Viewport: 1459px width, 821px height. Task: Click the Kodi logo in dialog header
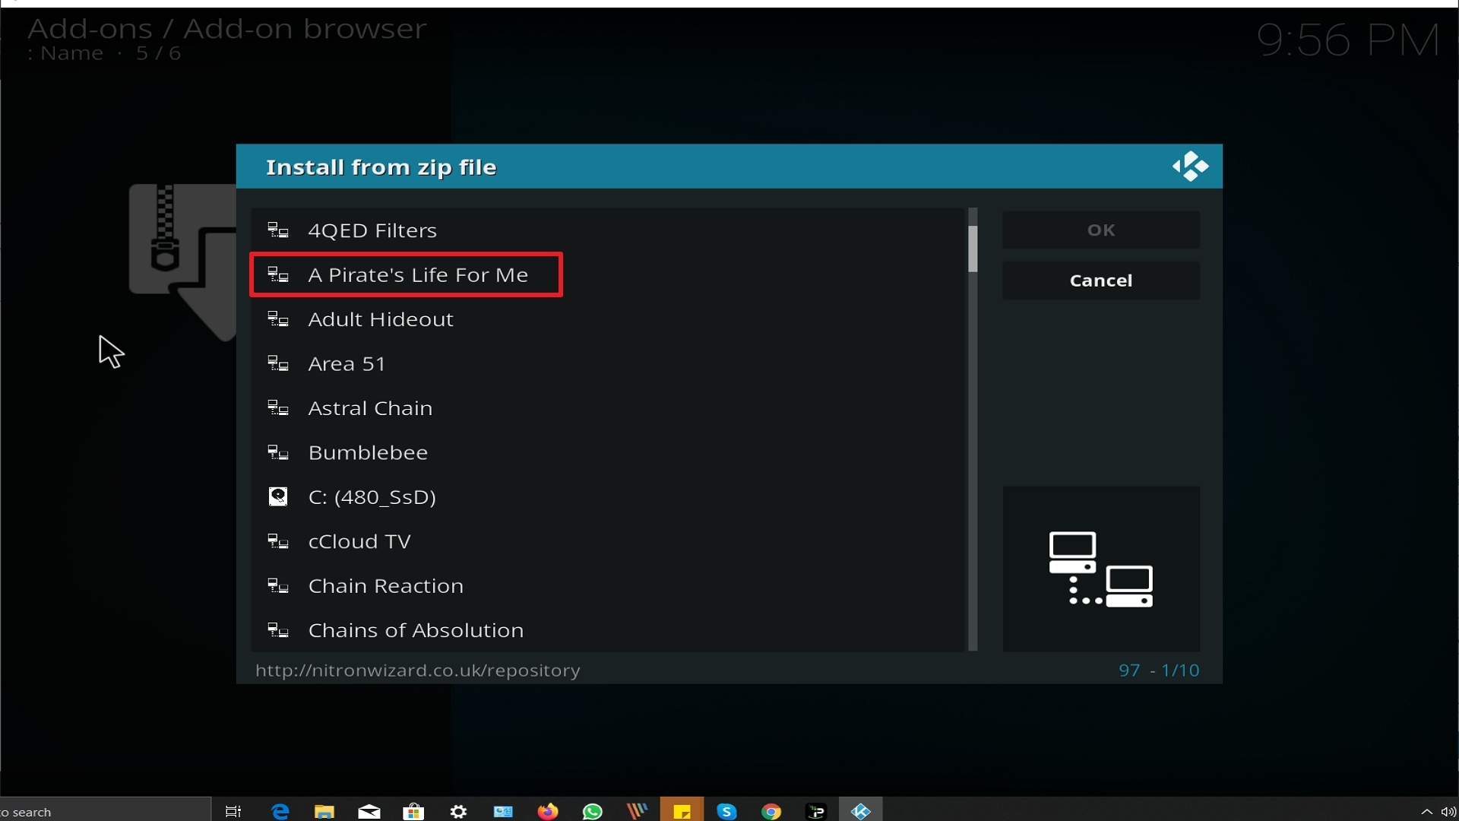tap(1190, 166)
